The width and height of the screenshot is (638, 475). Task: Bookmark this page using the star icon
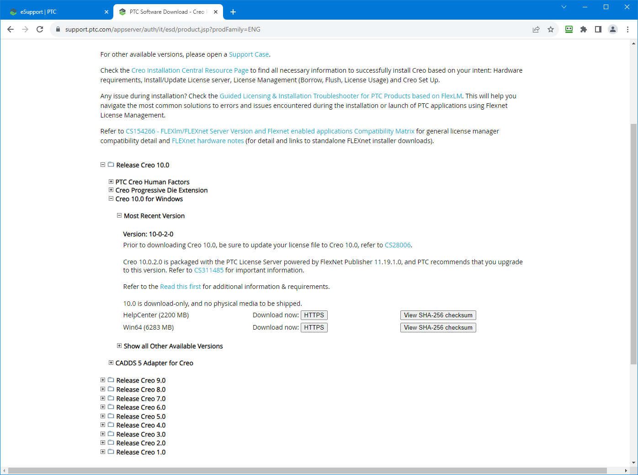551,29
